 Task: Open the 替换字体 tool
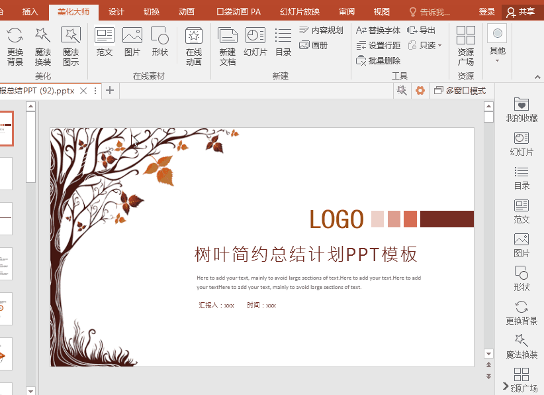coord(381,30)
